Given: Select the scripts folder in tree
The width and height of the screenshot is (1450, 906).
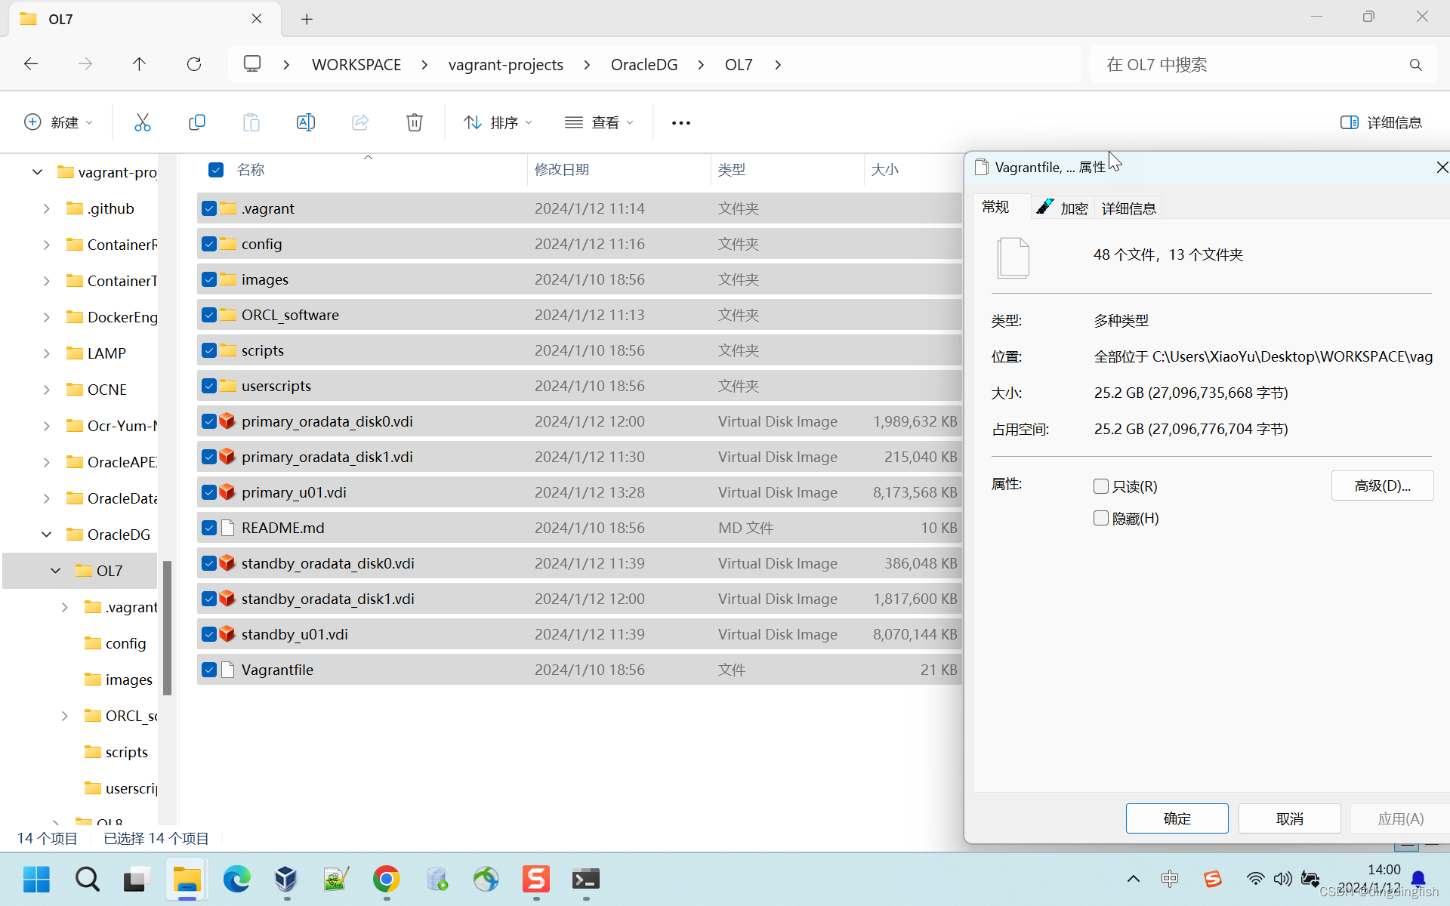Looking at the screenshot, I should click(x=126, y=752).
